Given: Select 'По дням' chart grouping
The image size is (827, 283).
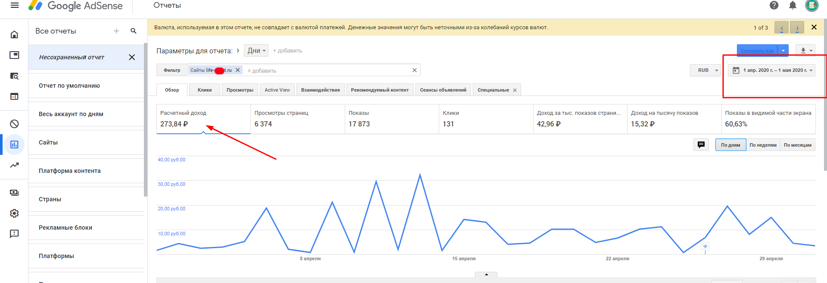Looking at the screenshot, I should point(730,145).
